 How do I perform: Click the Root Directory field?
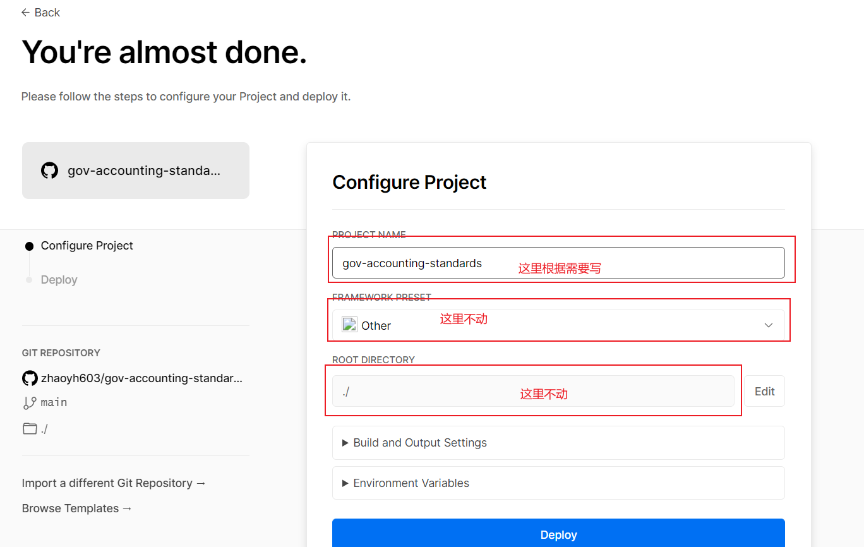tap(533, 391)
